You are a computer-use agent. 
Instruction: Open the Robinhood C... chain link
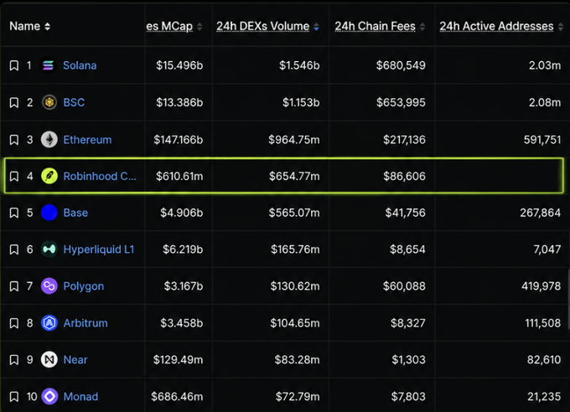tap(100, 177)
